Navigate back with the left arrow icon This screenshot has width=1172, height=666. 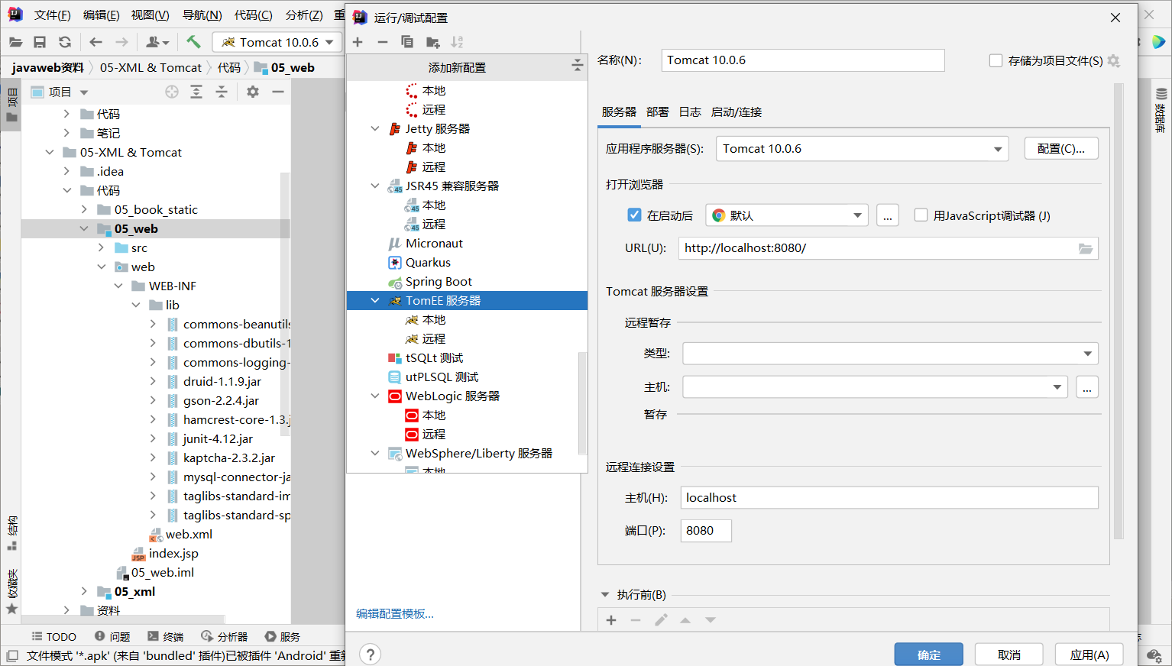click(96, 42)
